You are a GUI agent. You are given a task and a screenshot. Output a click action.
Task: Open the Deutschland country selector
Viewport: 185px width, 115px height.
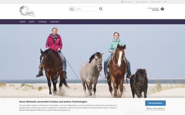click(x=127, y=2)
